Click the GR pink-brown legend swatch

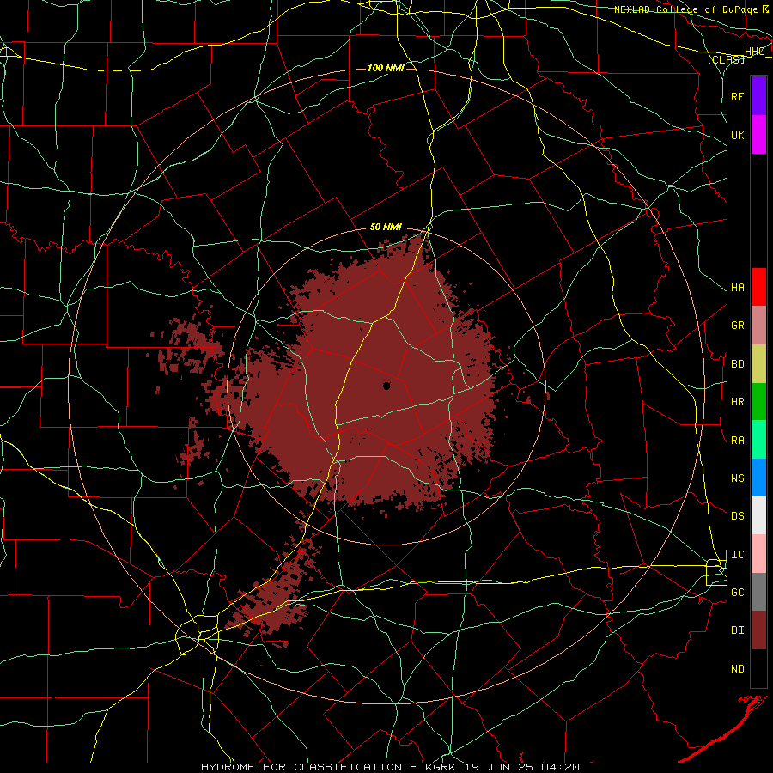tap(758, 326)
